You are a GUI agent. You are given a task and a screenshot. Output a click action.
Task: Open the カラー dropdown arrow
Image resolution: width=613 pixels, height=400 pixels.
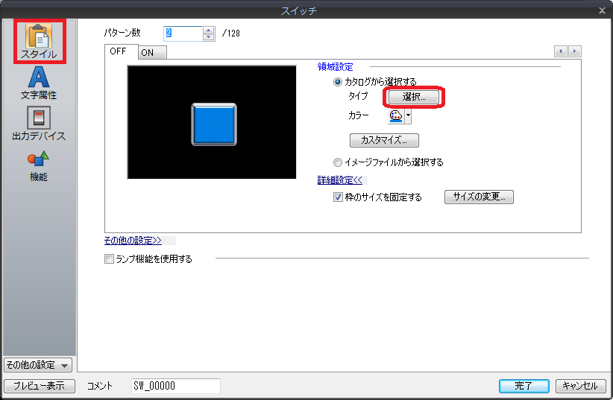pos(408,116)
